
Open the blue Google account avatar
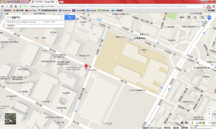tap(209, 17)
